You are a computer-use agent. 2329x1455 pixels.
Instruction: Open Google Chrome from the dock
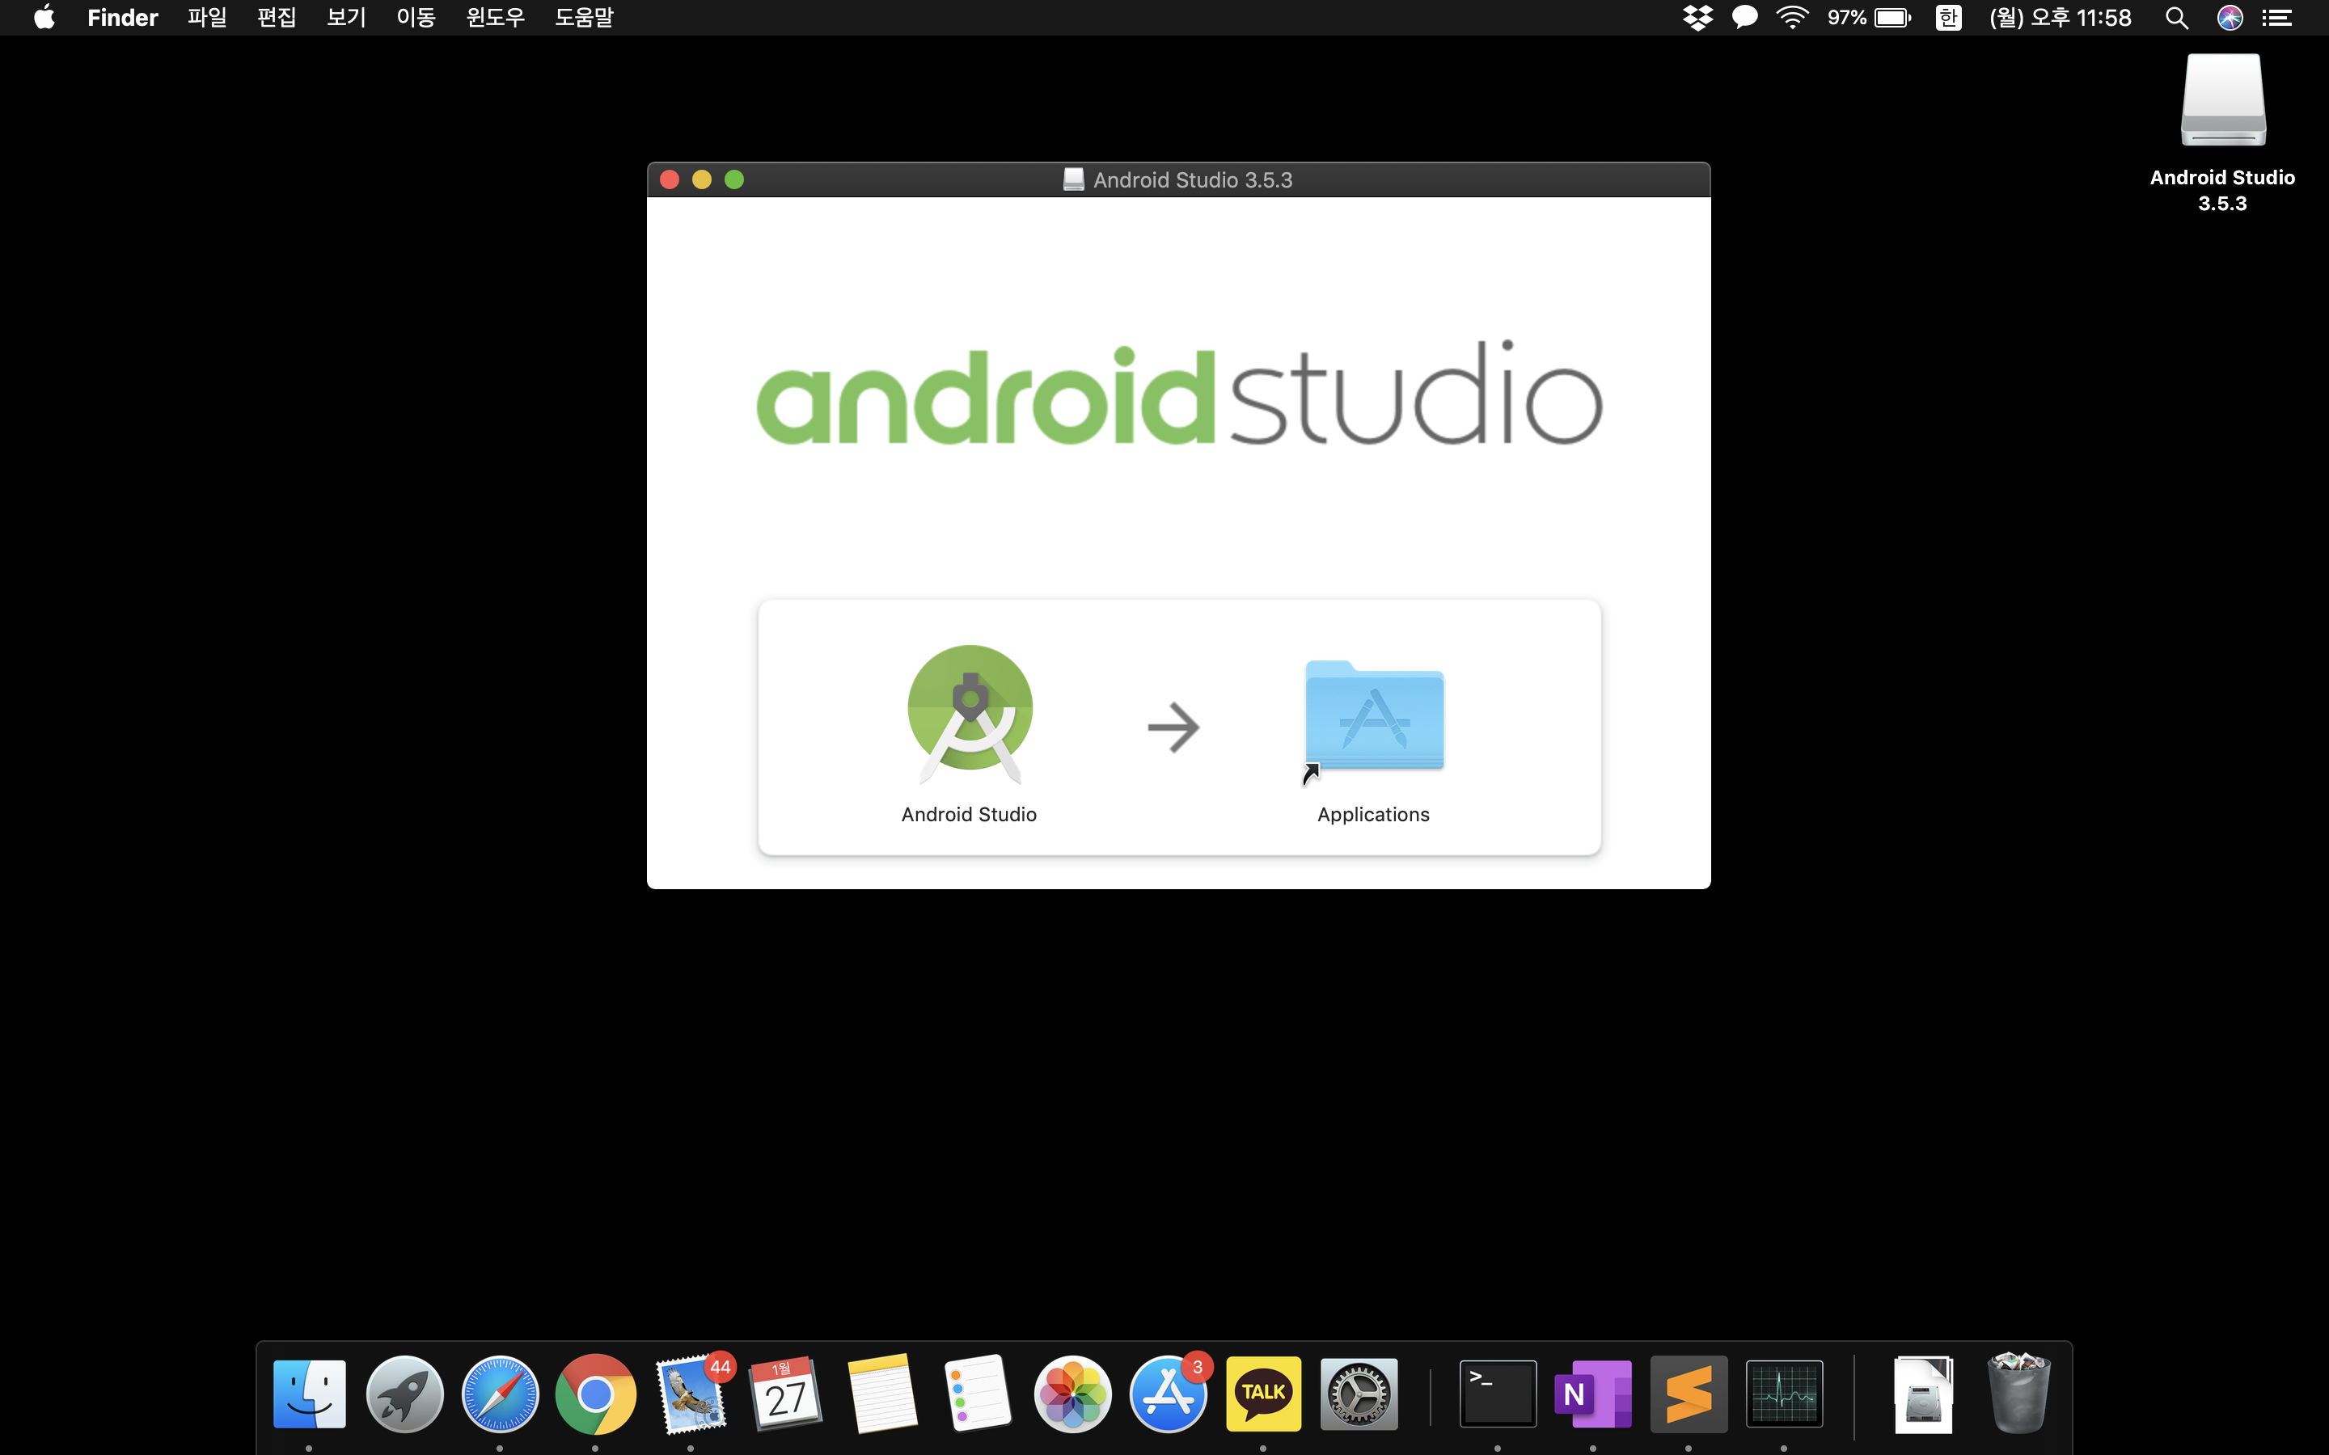tap(596, 1394)
